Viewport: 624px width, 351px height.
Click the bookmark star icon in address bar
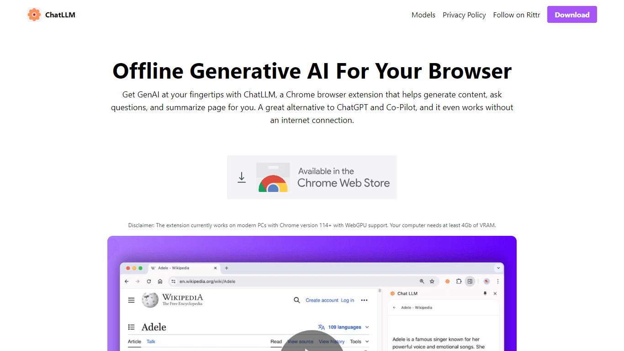click(432, 282)
